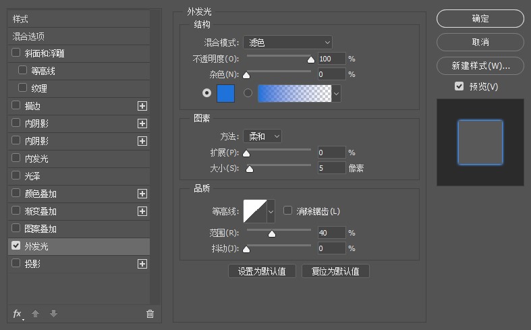
Task: Click the delete effect trash icon
Action: point(150,314)
